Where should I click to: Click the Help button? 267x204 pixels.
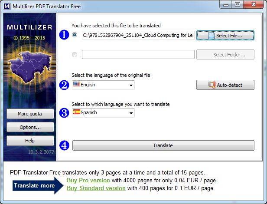[30, 141]
